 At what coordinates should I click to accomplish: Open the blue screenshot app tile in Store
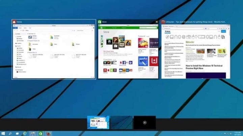[143, 61]
